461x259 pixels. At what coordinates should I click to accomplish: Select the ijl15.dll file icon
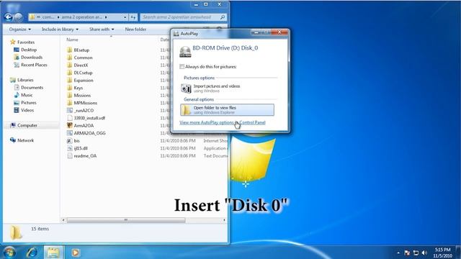(70, 148)
